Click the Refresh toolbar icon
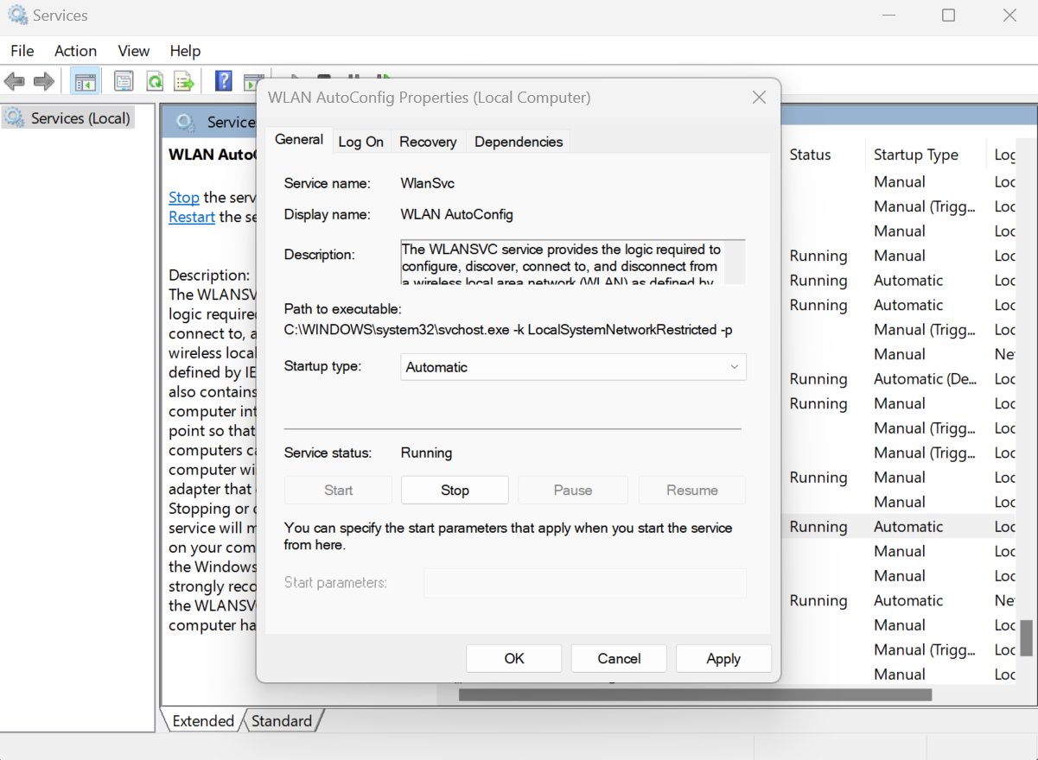Image resolution: width=1038 pixels, height=760 pixels. (x=155, y=82)
